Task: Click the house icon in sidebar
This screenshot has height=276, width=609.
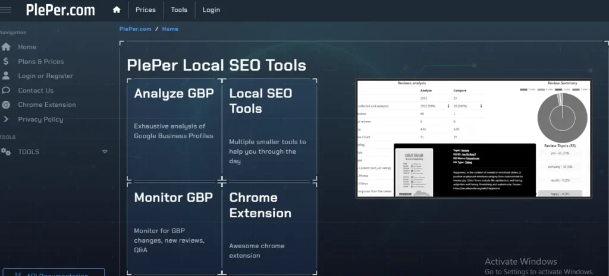Action: [x=6, y=47]
